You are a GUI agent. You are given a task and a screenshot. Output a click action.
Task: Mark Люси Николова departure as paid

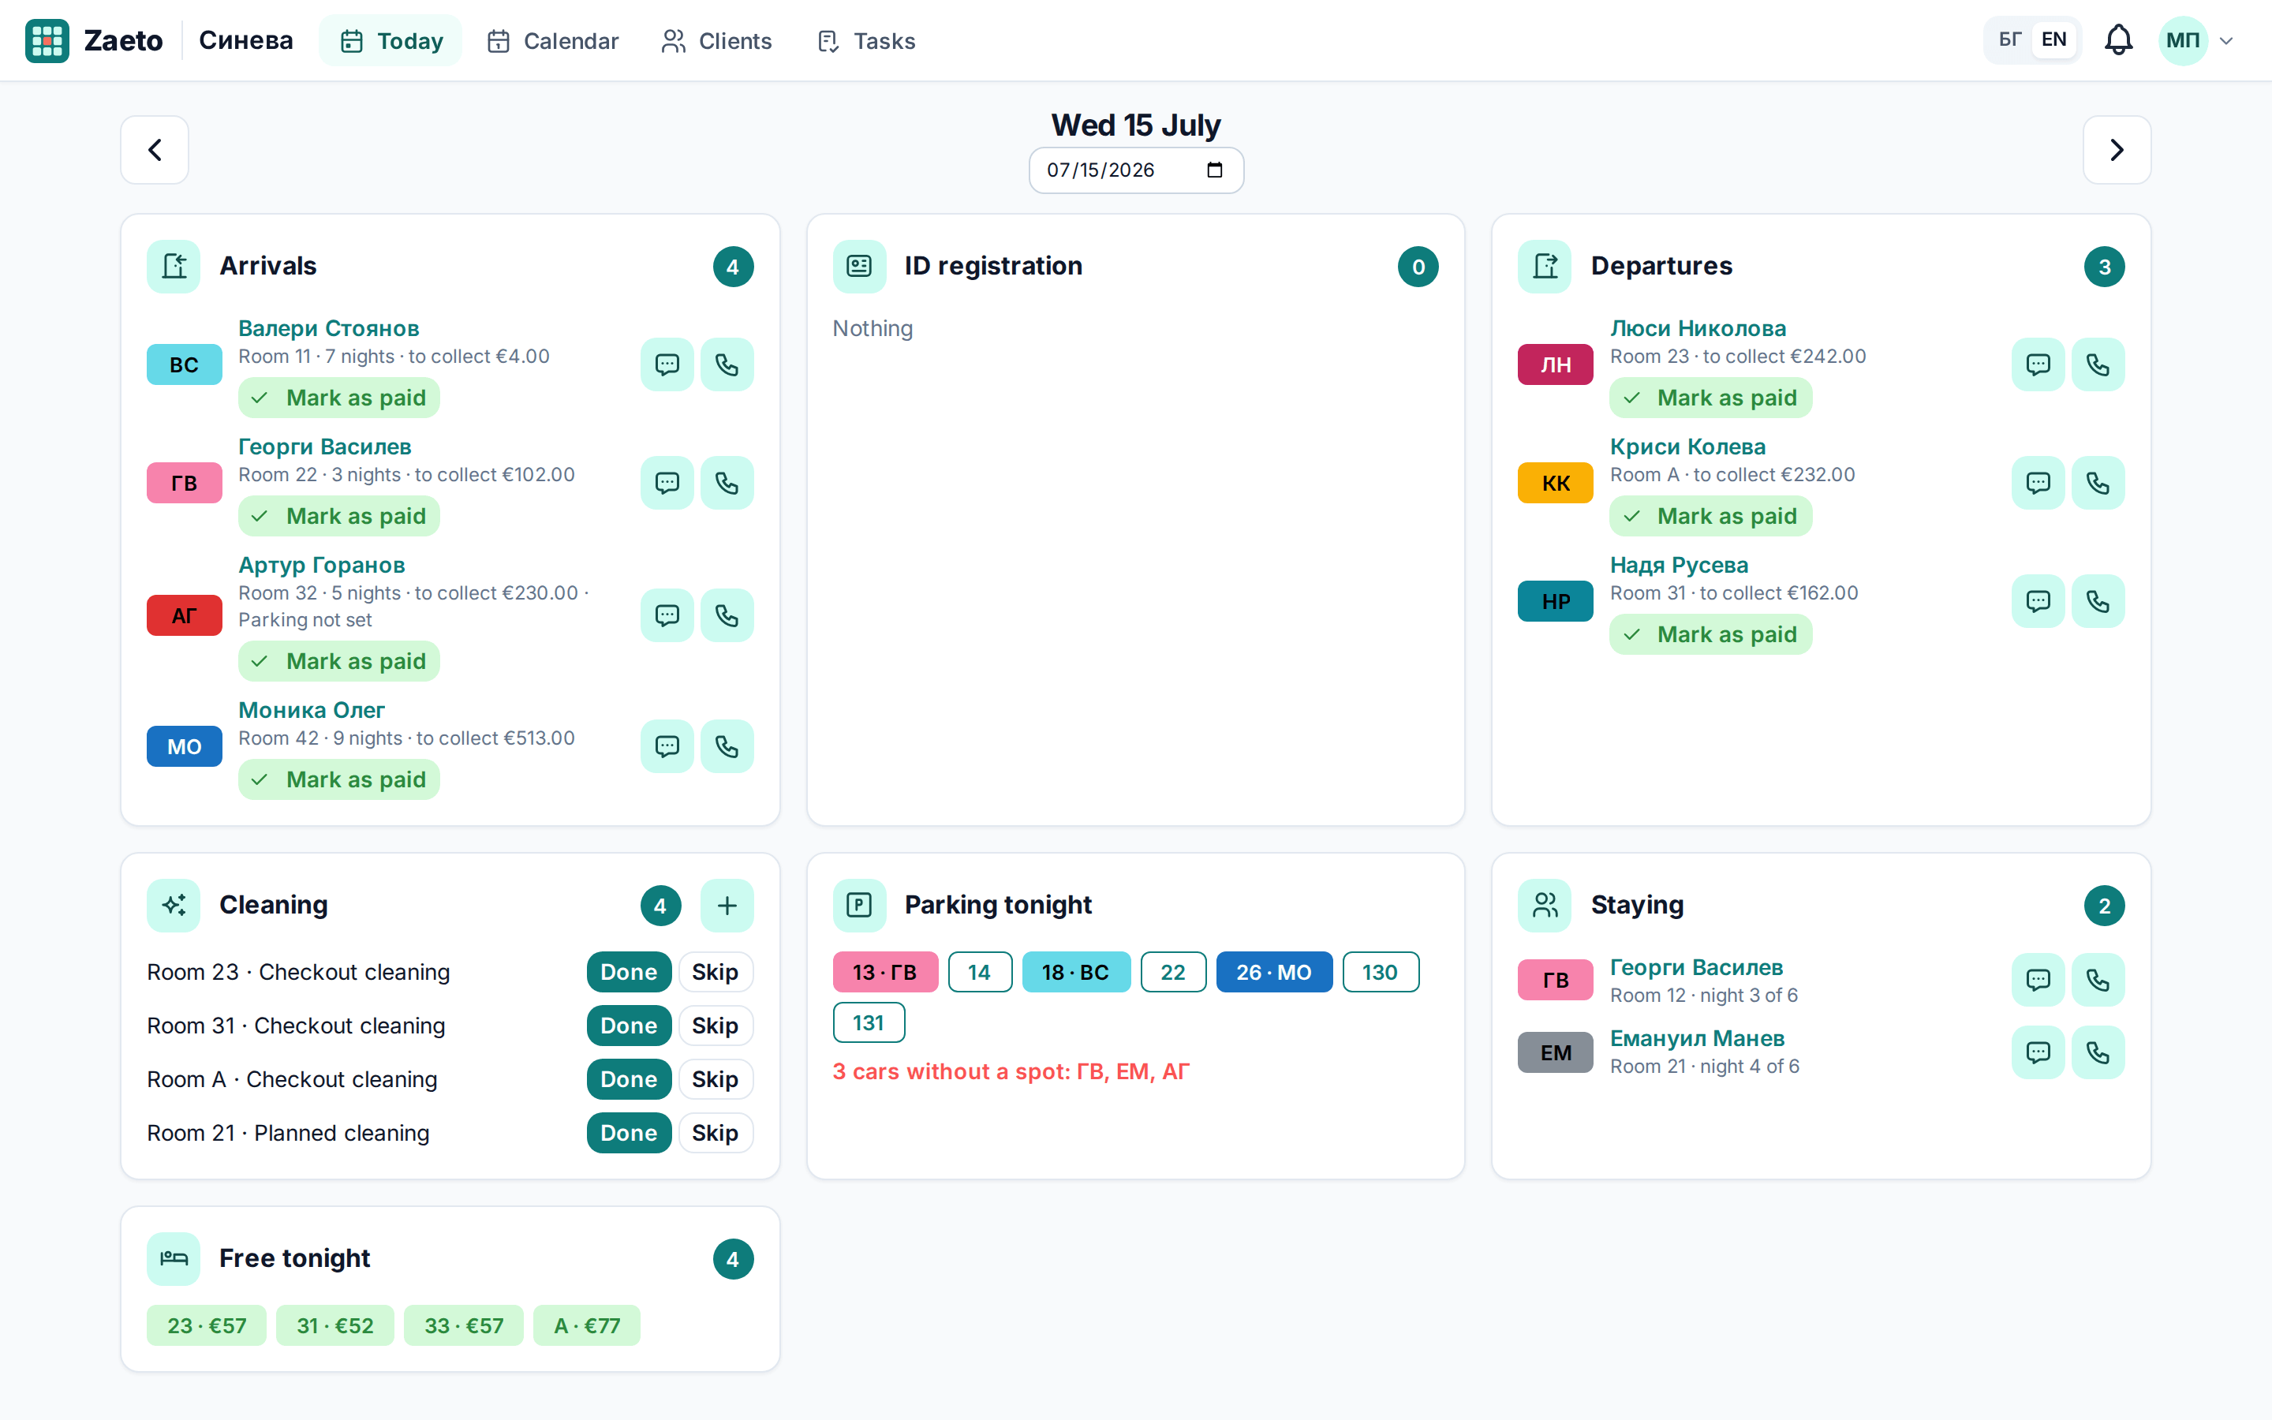1710,398
